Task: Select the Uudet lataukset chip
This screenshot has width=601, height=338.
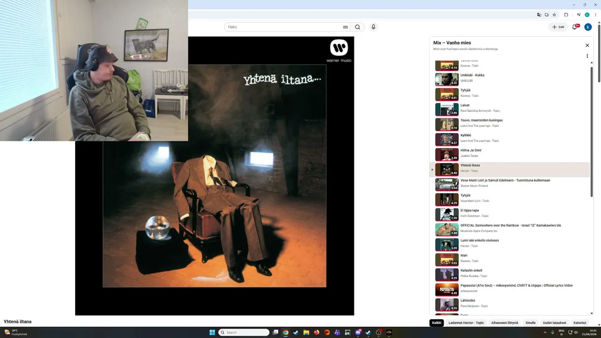Action: (555, 323)
